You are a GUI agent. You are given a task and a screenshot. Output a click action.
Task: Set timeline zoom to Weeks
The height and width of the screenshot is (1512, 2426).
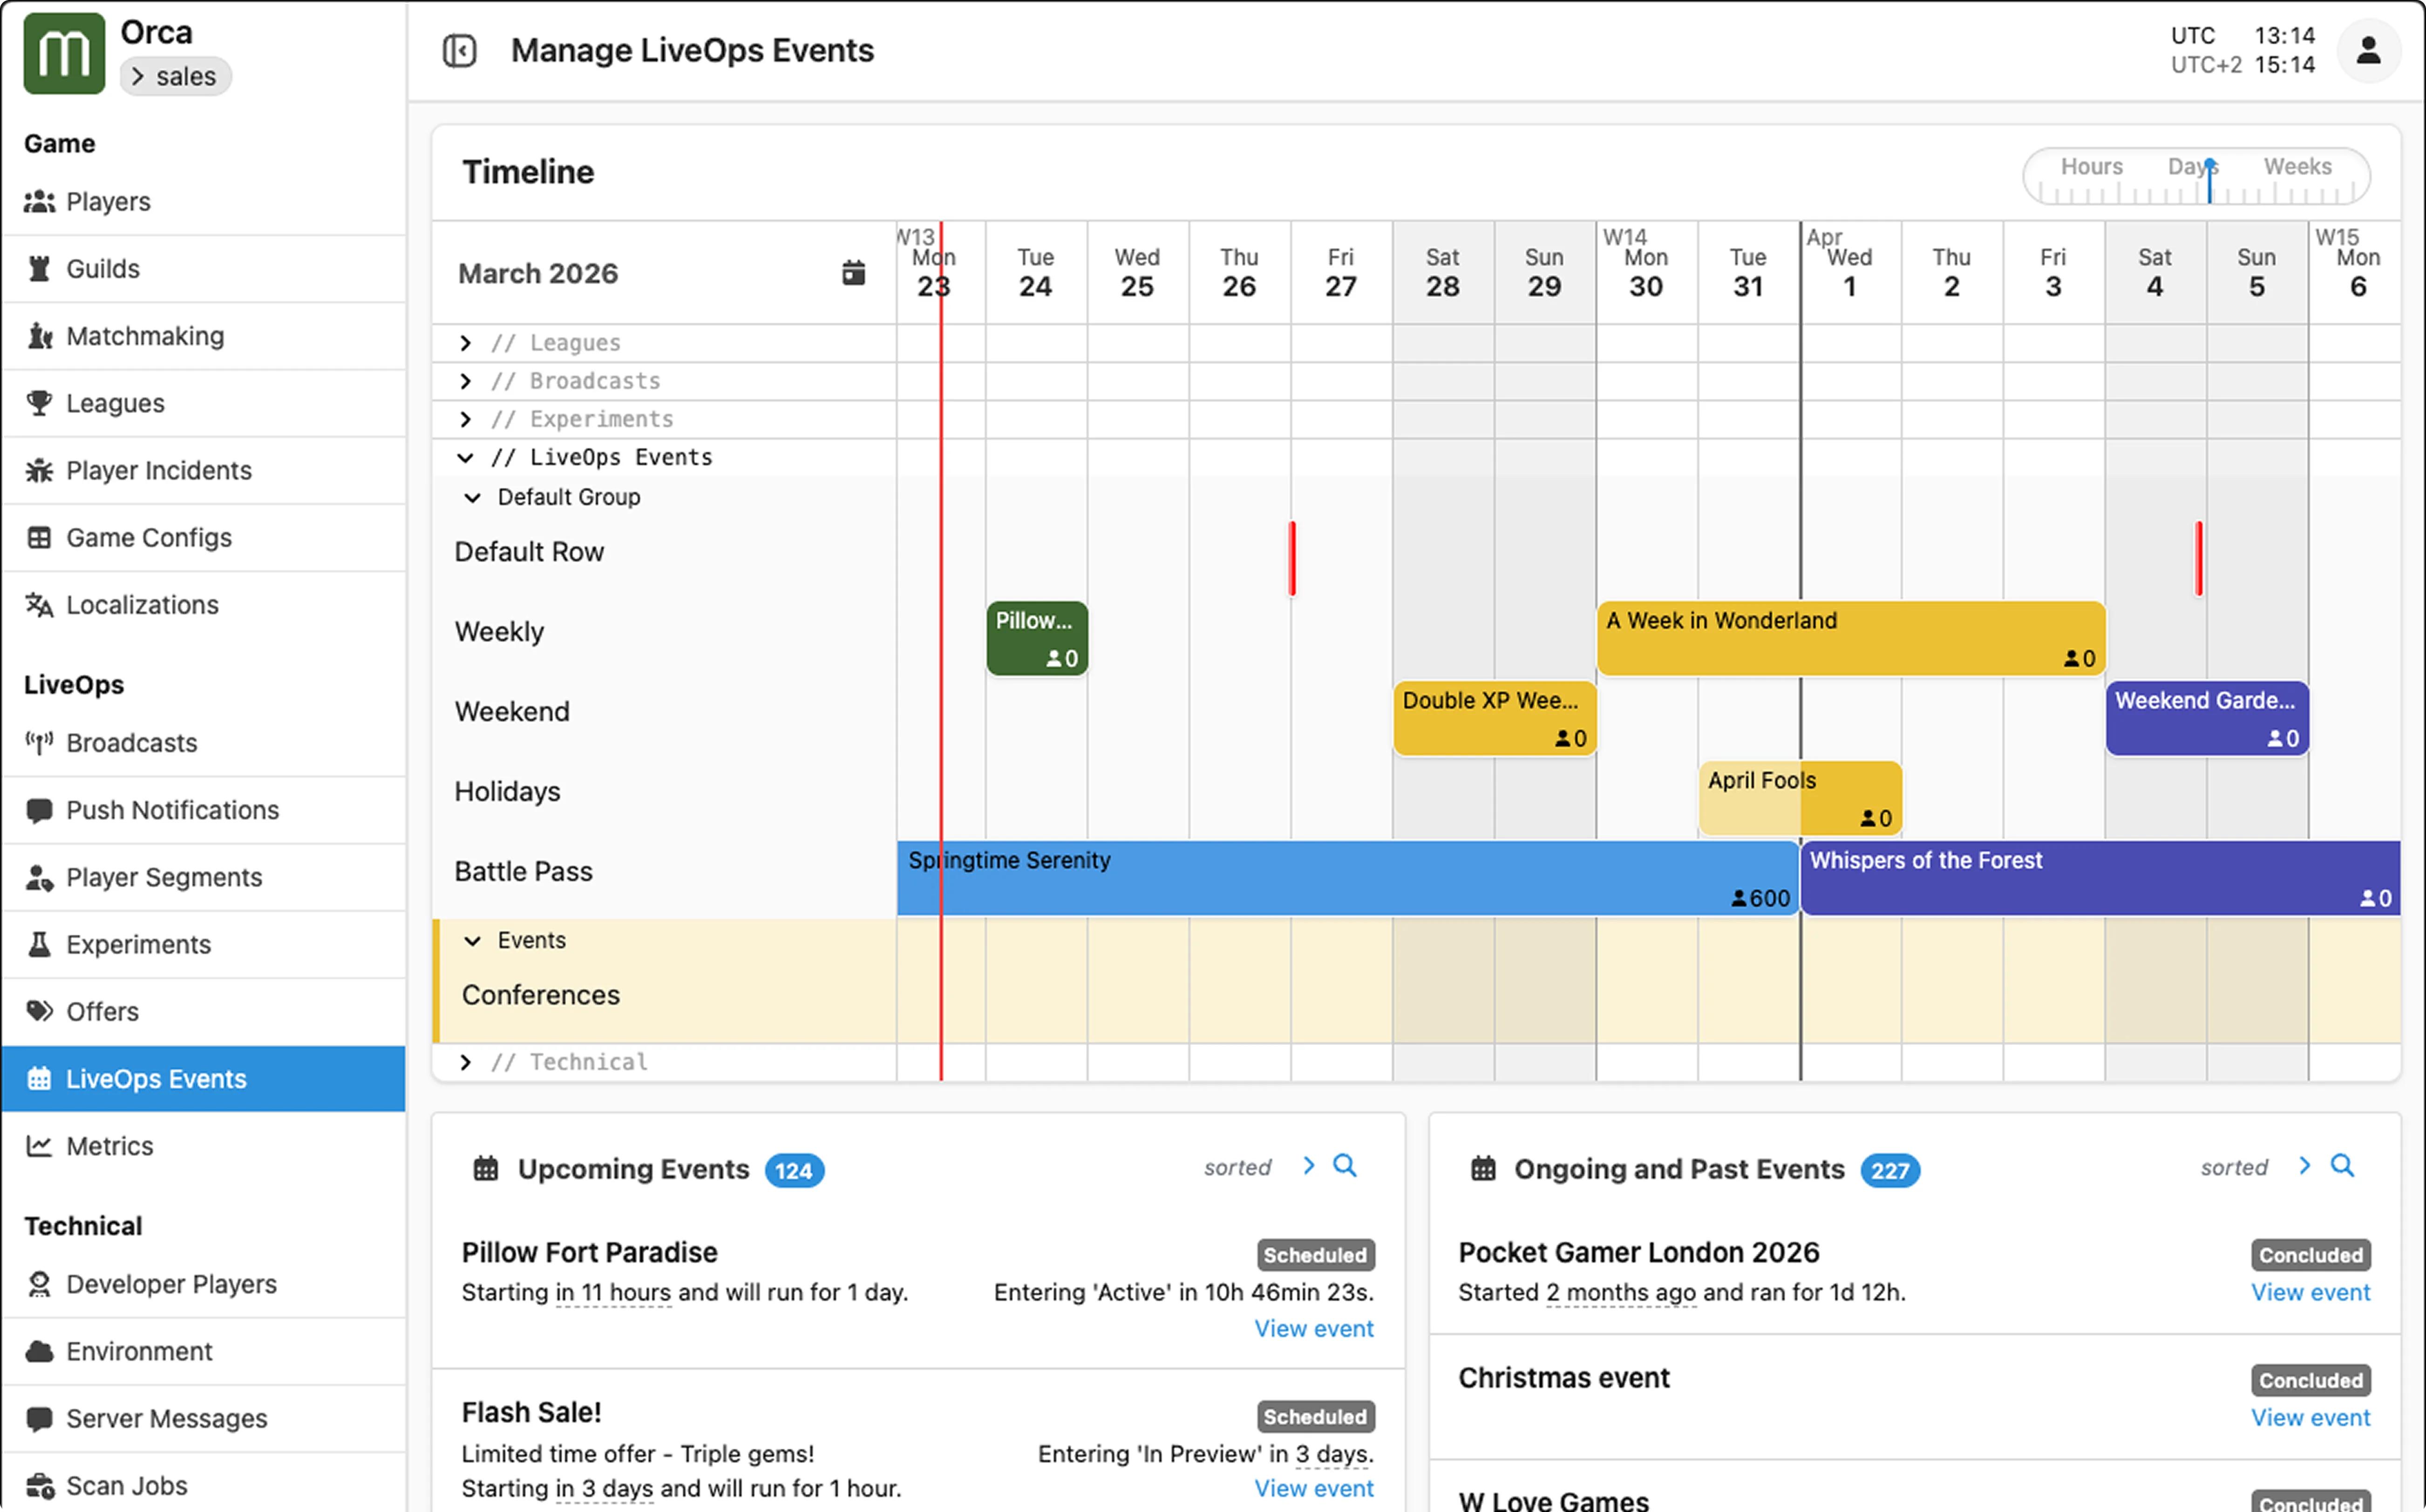tap(2297, 166)
